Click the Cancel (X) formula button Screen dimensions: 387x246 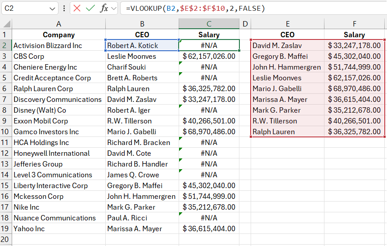pos(77,8)
